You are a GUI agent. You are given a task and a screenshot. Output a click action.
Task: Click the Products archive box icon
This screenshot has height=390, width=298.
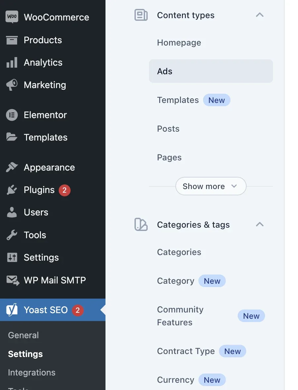click(x=12, y=40)
